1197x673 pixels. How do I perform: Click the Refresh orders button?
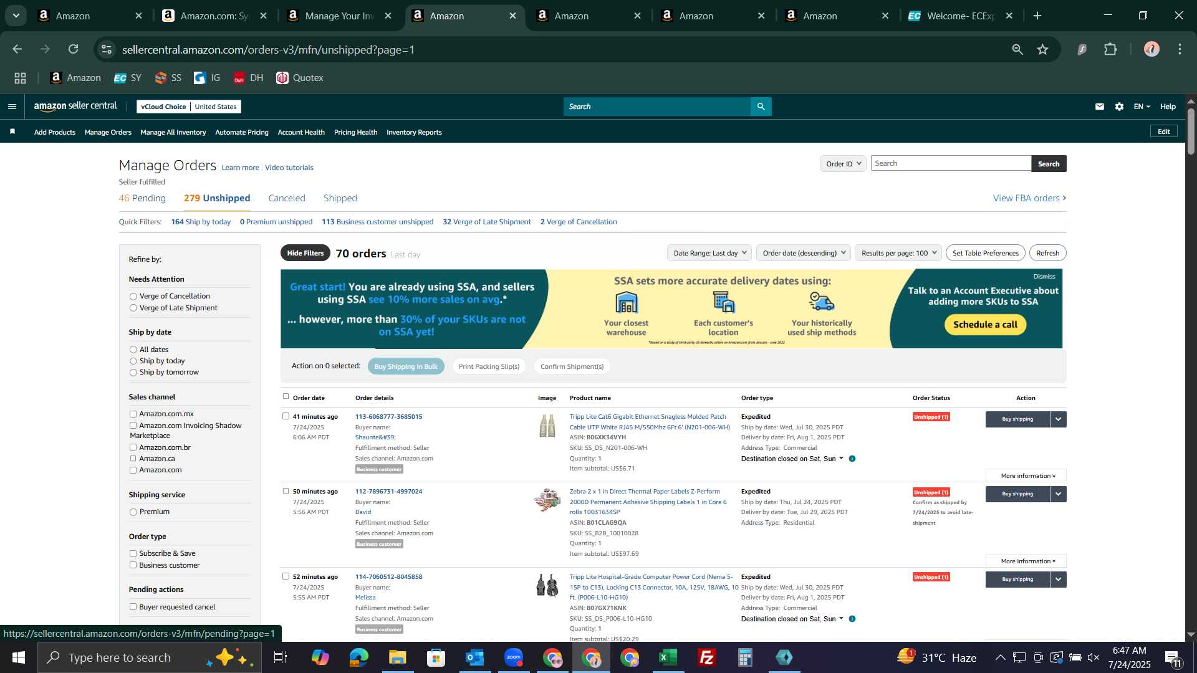tap(1047, 253)
